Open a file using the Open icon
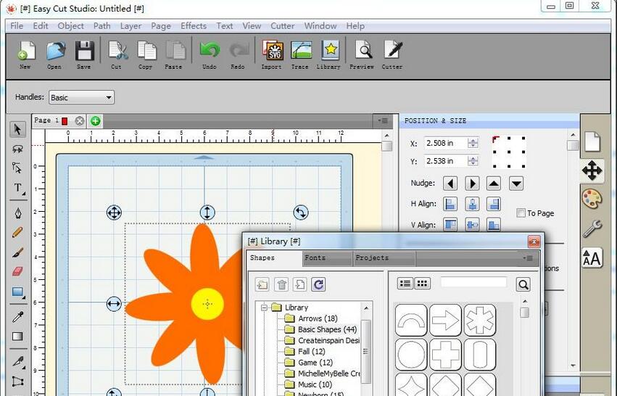617x396 pixels. (x=54, y=54)
